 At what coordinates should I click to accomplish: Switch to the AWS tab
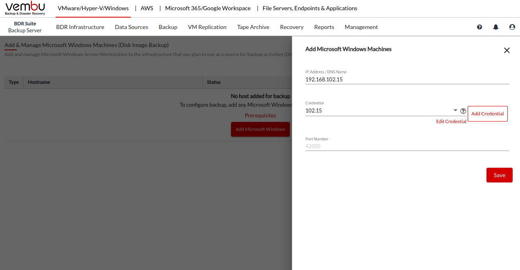[147, 8]
